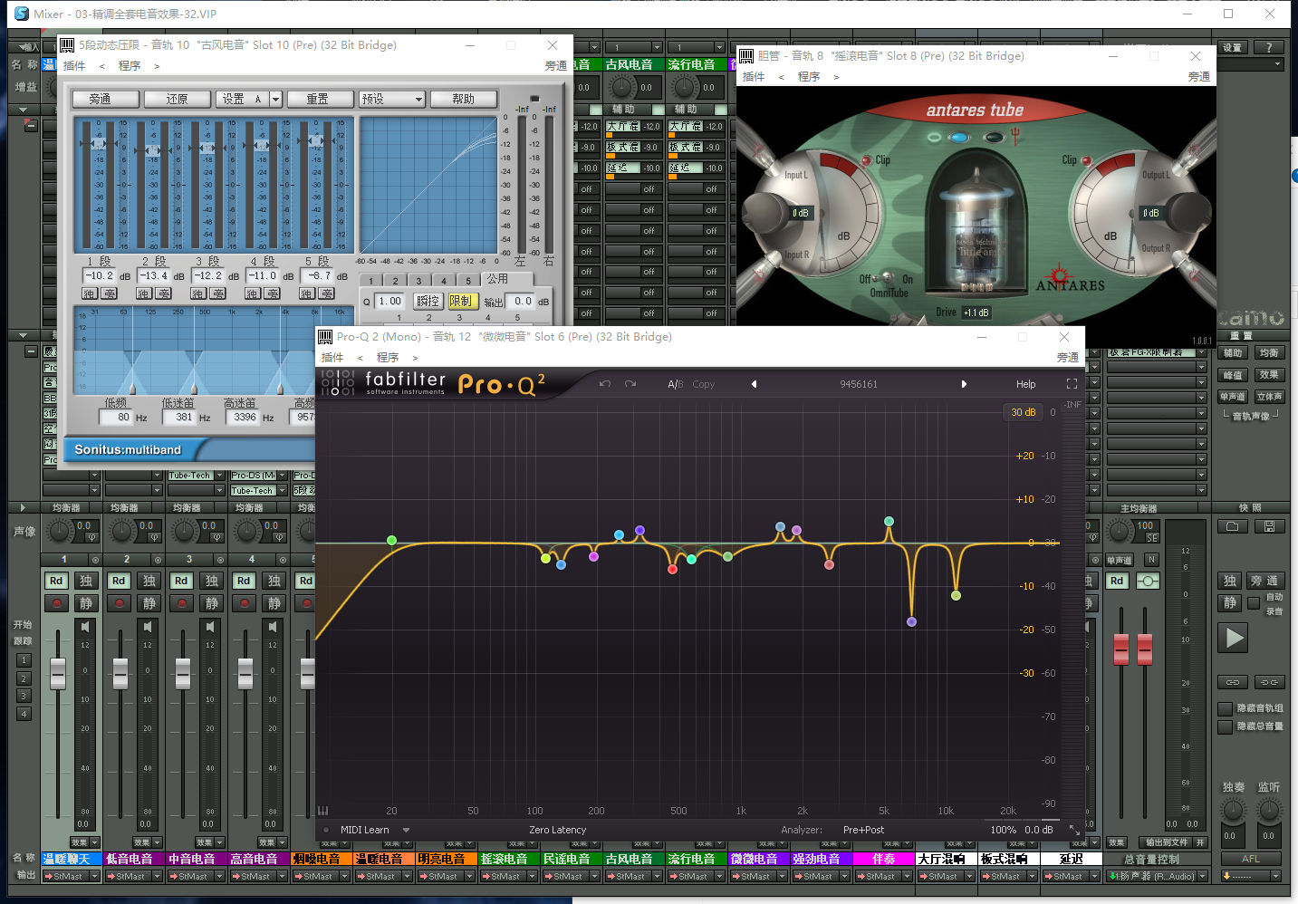Click the 还原 button in compressor
The image size is (1298, 904).
178,99
